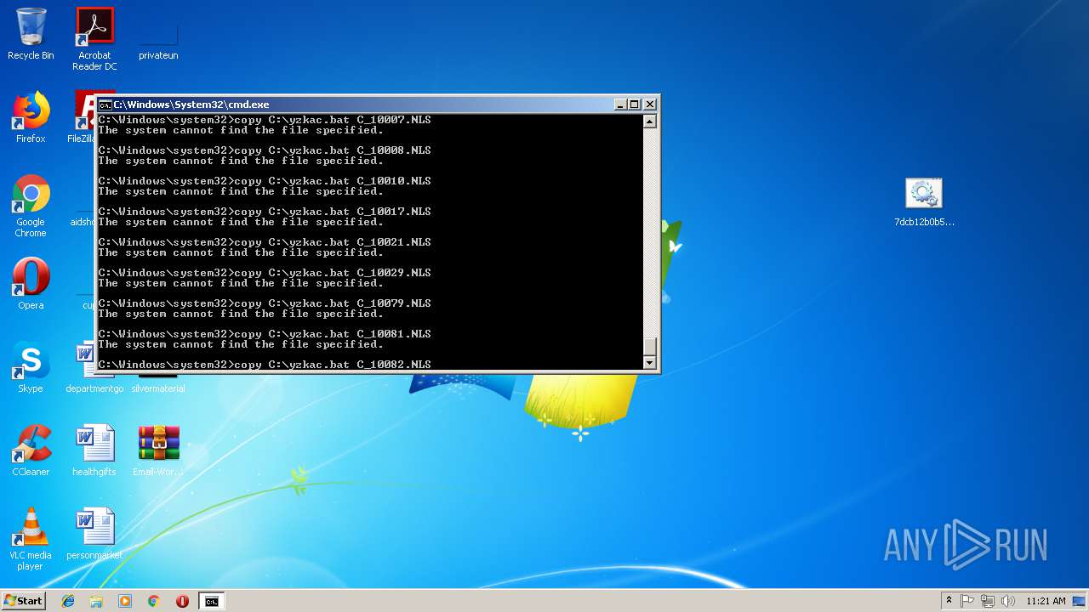1089x612 pixels.
Task: Open the cmd.exe title bar system icon
Action: [105, 105]
